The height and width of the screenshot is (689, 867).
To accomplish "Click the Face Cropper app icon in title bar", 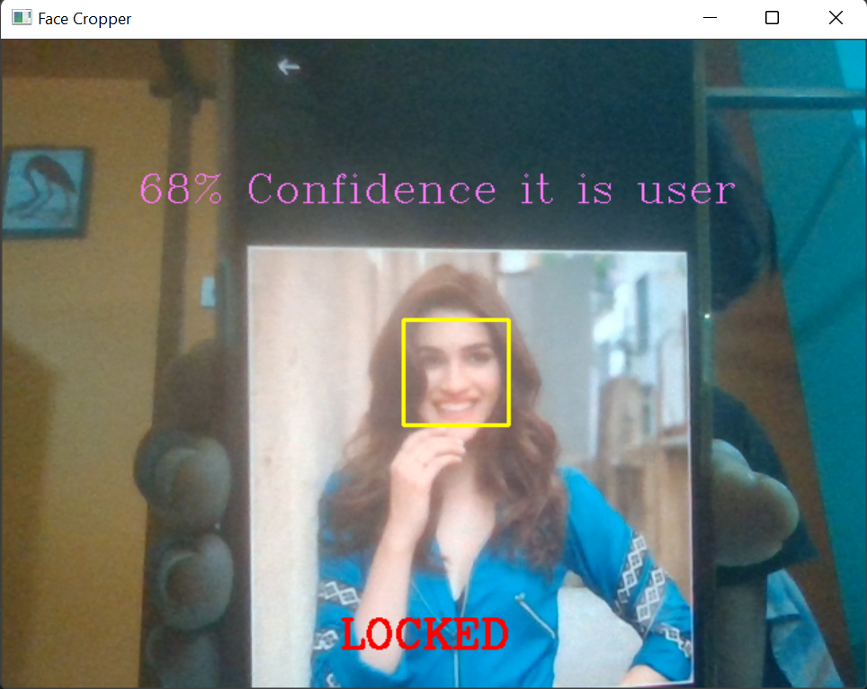I will [x=22, y=18].
